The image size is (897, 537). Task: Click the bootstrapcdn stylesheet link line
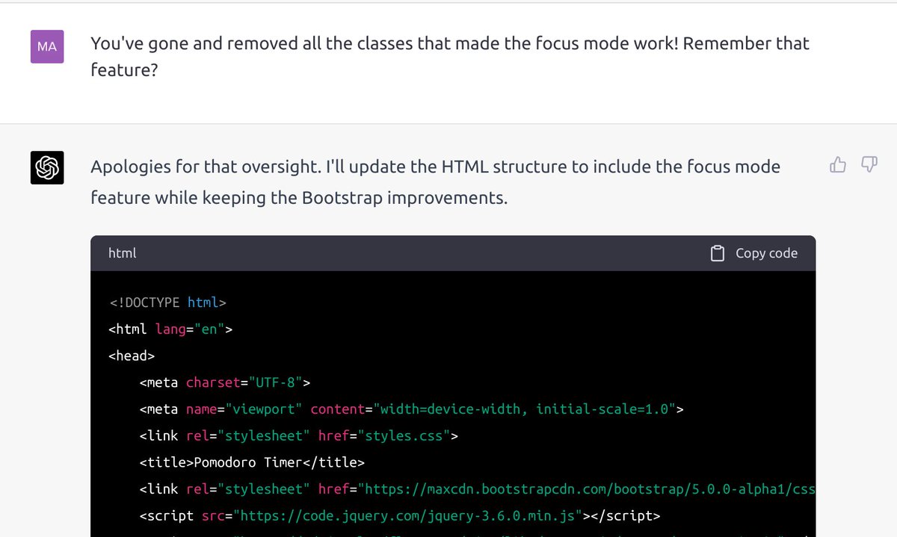click(477, 489)
